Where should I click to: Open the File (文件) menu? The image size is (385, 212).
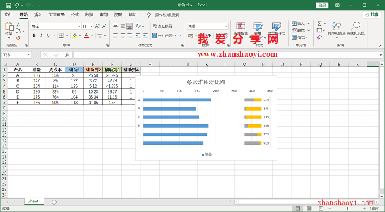coord(8,15)
